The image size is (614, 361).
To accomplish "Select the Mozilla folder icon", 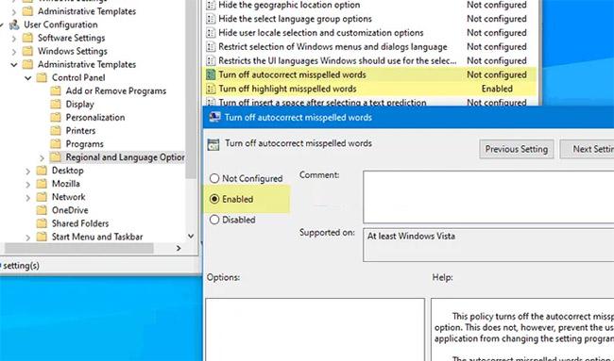I will (42, 184).
